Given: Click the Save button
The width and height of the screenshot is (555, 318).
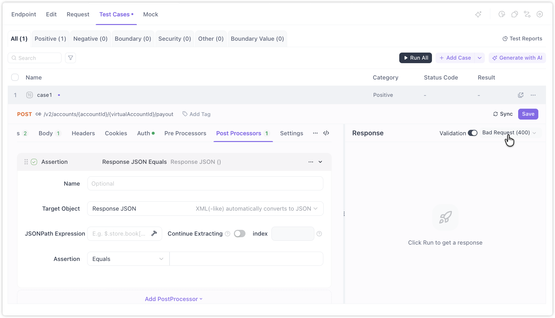Looking at the screenshot, I should point(528,114).
